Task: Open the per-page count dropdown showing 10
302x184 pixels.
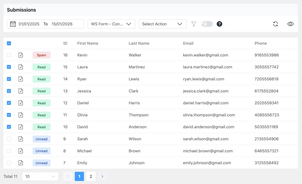Action: [40, 176]
